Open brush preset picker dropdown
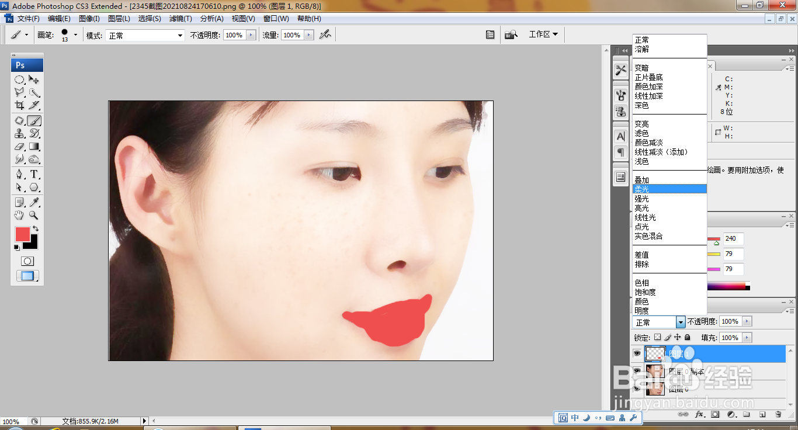 coord(75,35)
